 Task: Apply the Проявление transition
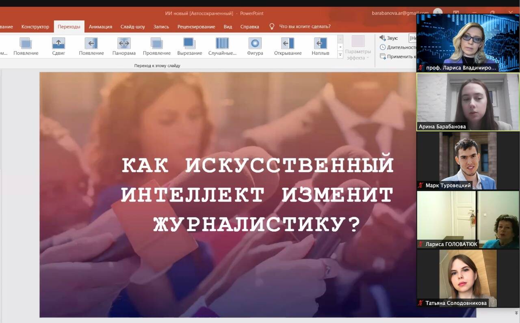(x=156, y=46)
